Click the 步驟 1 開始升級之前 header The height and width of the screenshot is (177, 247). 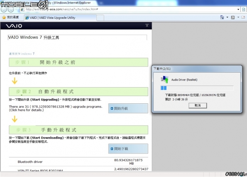(78, 62)
